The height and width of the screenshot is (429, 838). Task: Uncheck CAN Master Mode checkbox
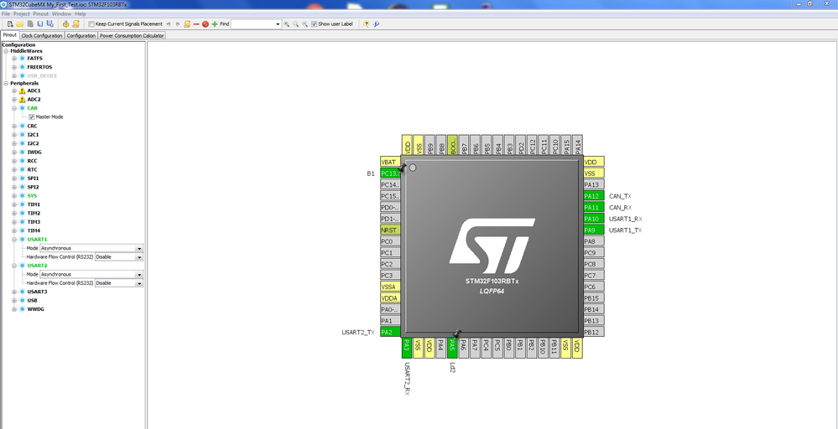click(x=32, y=116)
